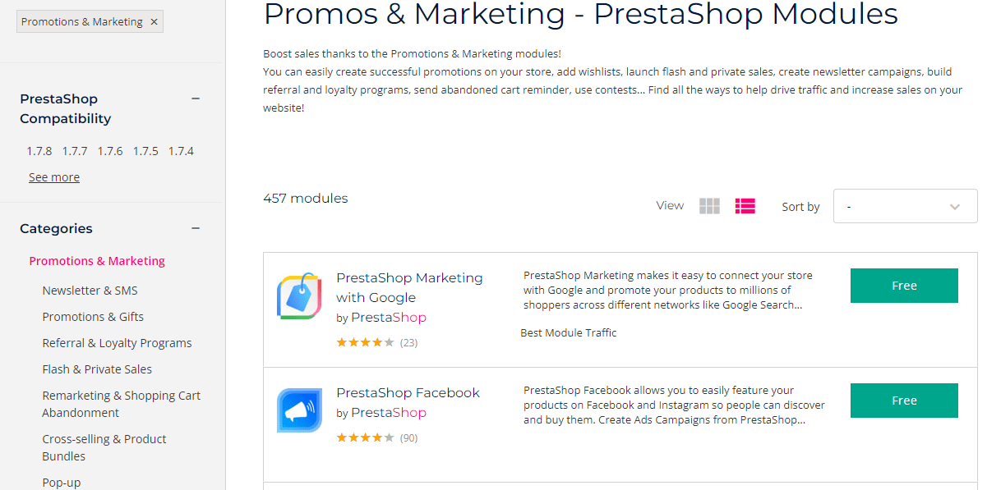
Task: Switch to grid view icon
Action: point(709,206)
